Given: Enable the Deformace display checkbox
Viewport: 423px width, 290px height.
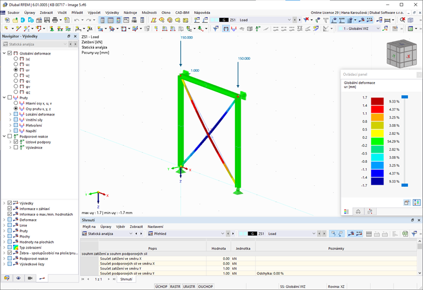Looking at the screenshot, I should (x=9, y=220).
